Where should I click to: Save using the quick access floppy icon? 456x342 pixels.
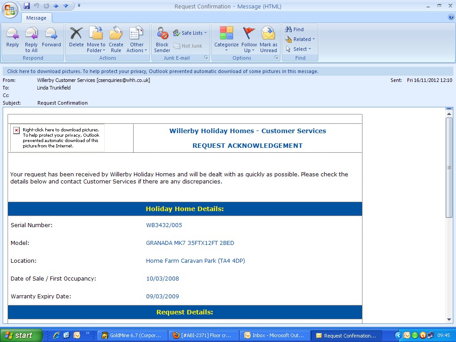point(27,6)
